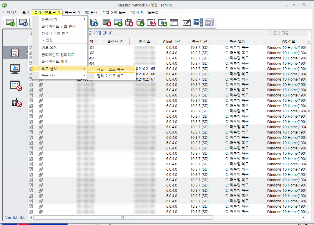314x225 pixels.
Task: Click the mouse red lock icon
Action: tap(129, 22)
